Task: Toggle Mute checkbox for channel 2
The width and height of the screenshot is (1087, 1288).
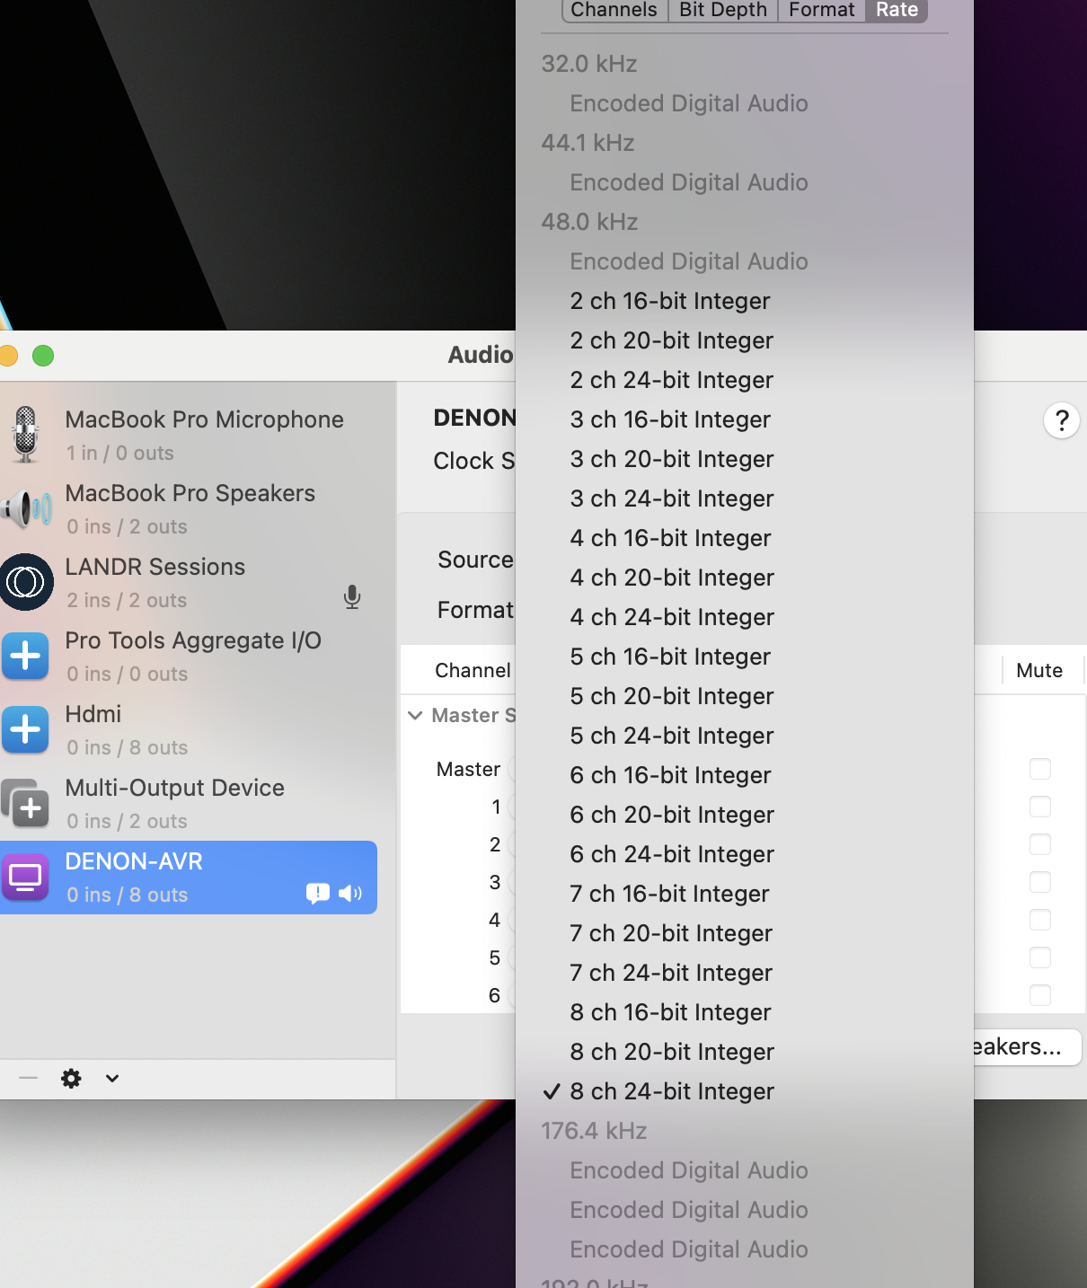Action: pyautogui.click(x=1040, y=844)
